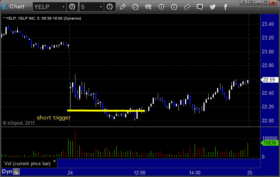The image size is (280, 177).
Task: Click the 100000 volume axis label
Action: coord(270,138)
